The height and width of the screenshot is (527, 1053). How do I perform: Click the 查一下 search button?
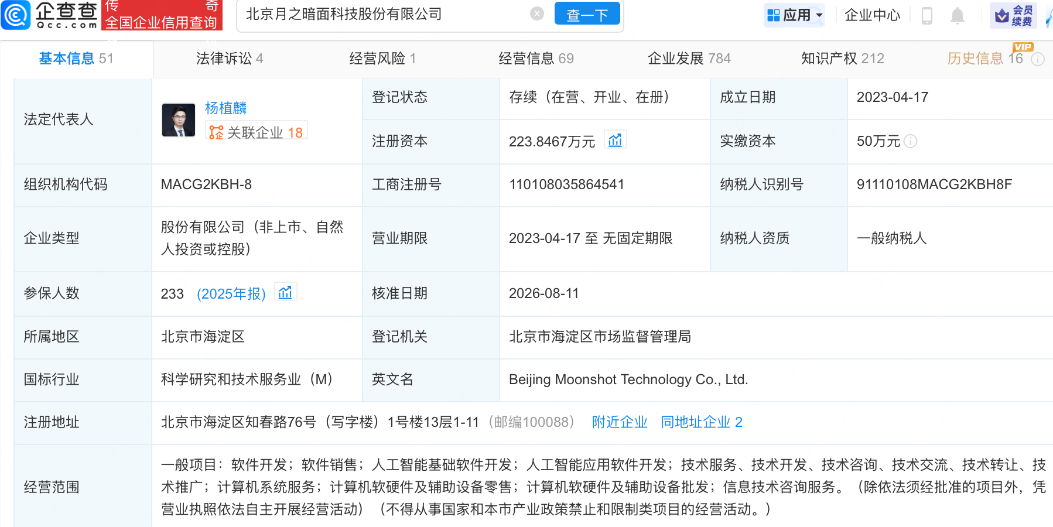tap(587, 14)
